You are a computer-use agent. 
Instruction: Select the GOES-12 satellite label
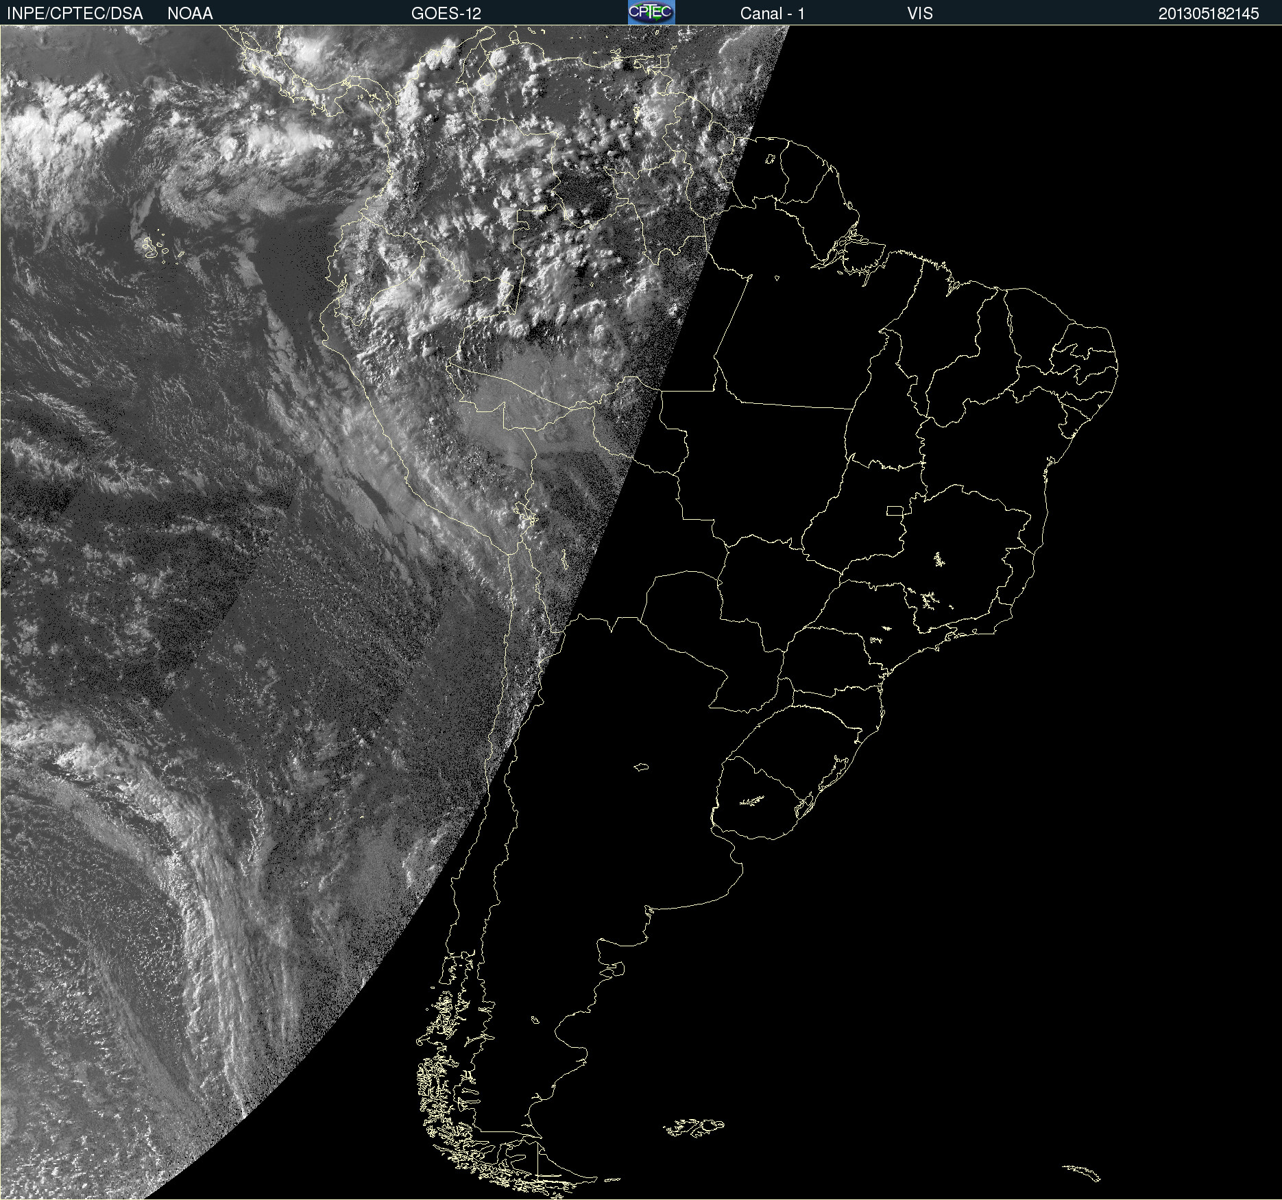click(x=446, y=14)
